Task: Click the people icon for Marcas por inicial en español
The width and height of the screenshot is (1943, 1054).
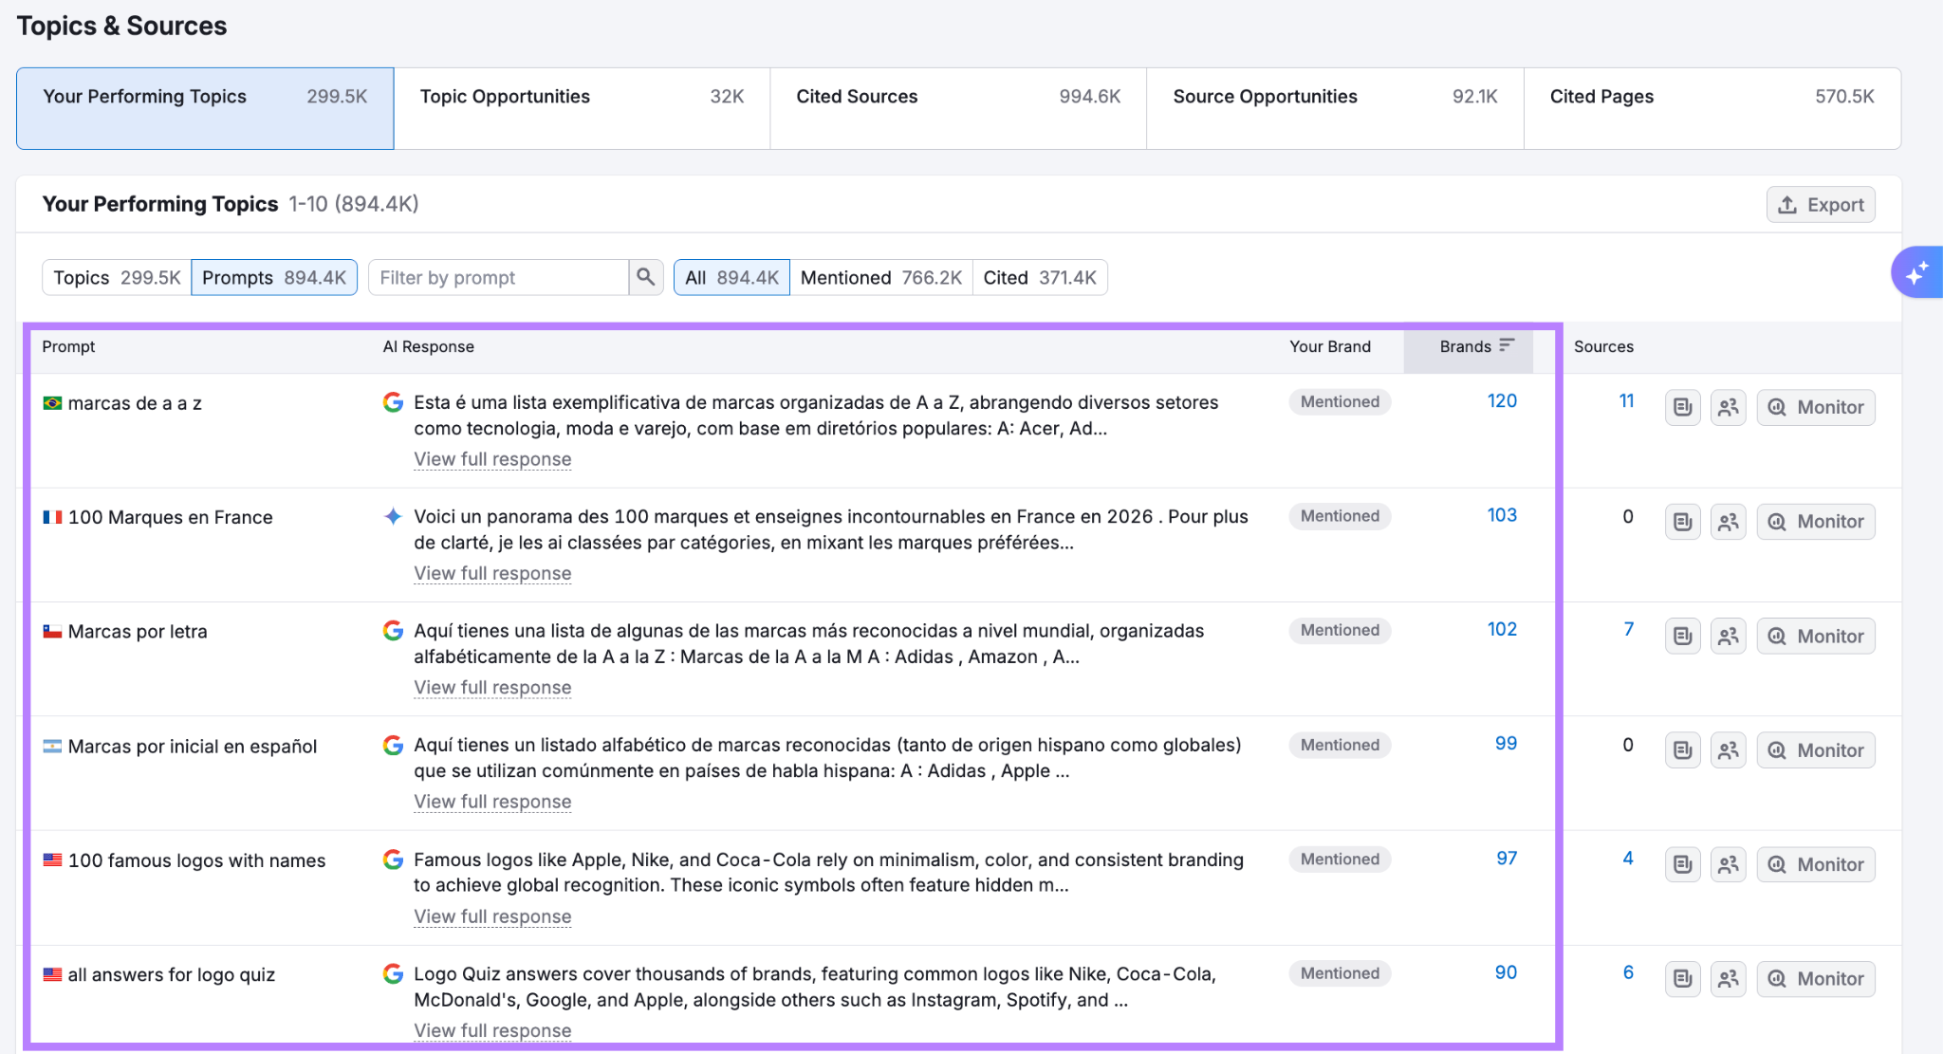Action: click(1729, 750)
